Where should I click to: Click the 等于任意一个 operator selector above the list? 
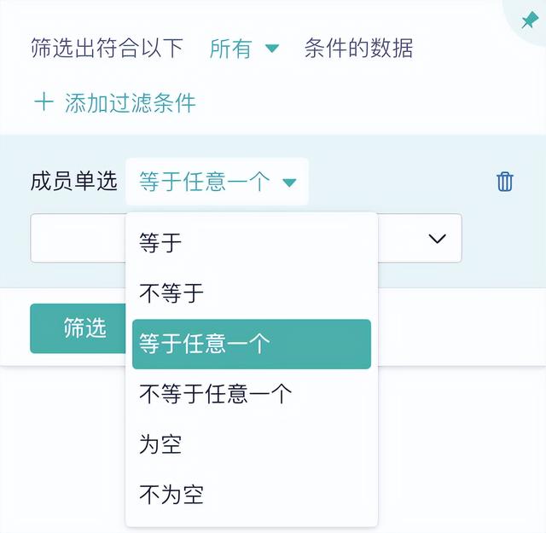coord(205,182)
